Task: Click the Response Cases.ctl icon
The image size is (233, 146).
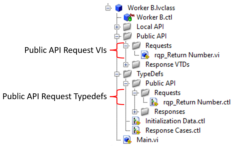Action: point(136,130)
